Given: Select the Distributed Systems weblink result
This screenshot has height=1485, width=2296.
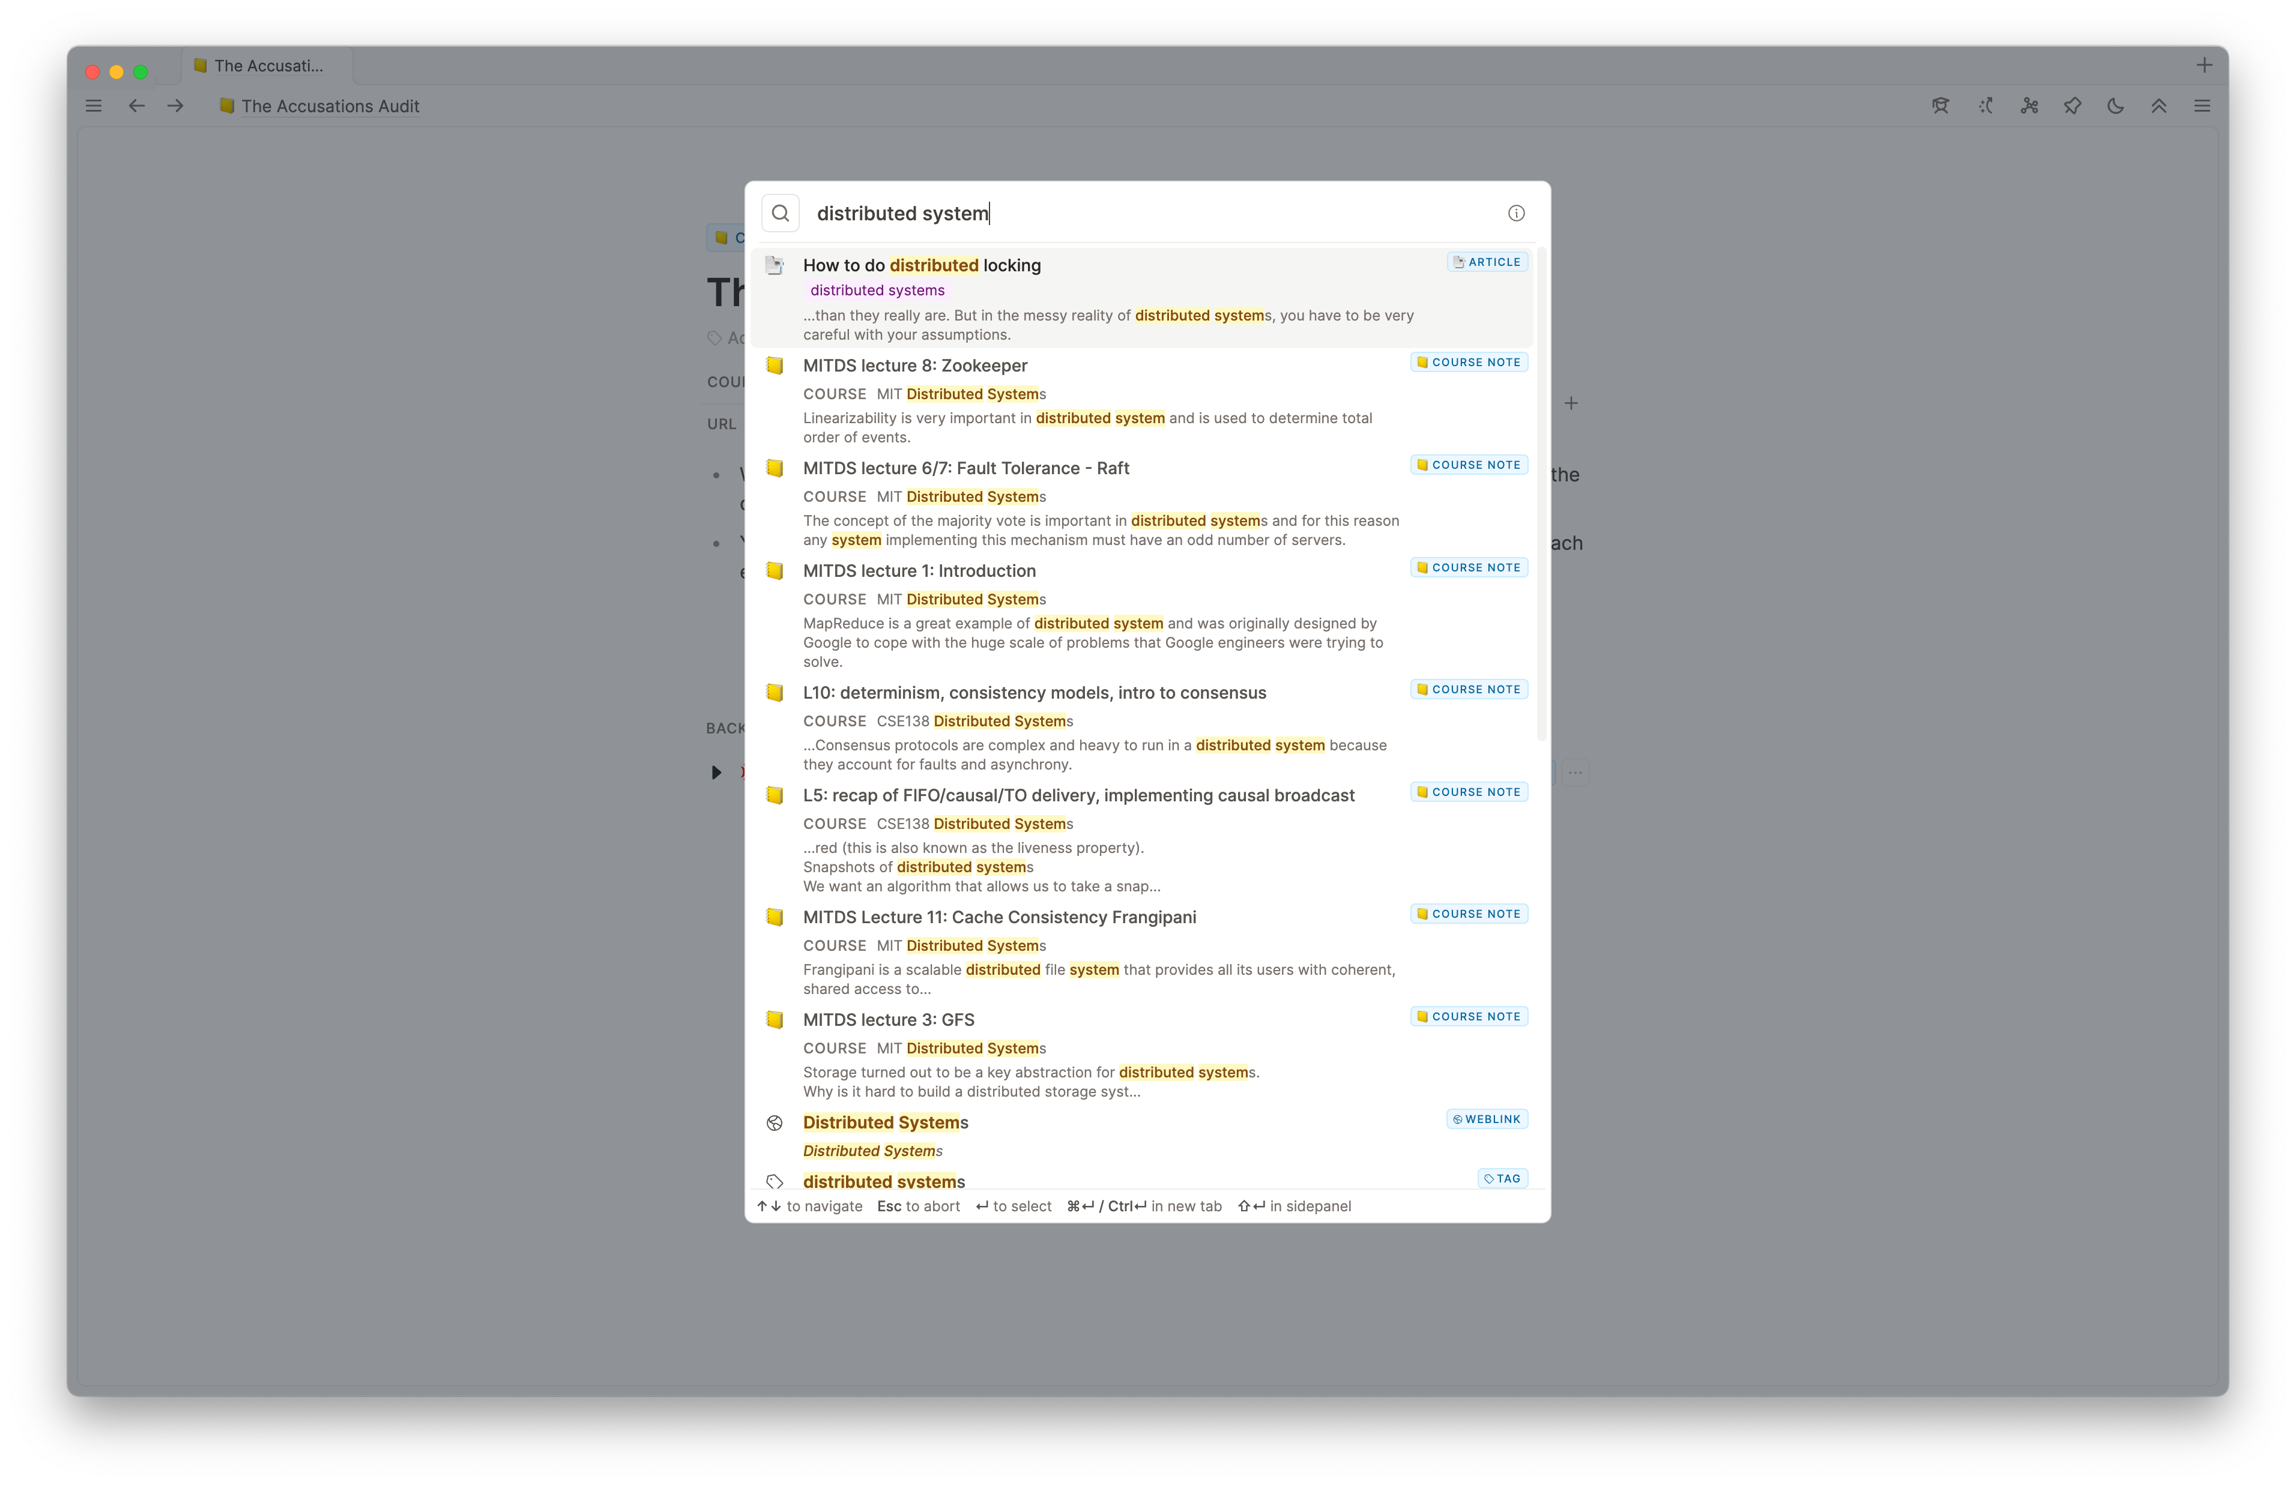Looking at the screenshot, I should (x=885, y=1122).
